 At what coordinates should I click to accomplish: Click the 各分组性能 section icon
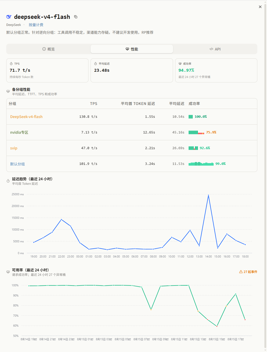(x=8, y=91)
